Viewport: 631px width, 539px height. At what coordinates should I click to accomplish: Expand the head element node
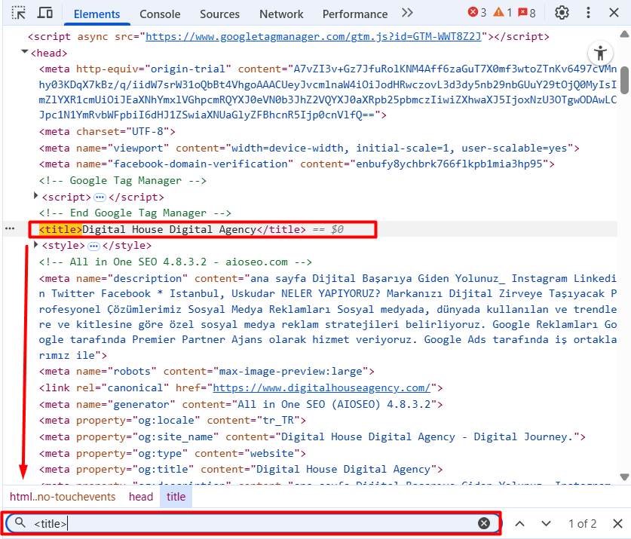click(25, 53)
